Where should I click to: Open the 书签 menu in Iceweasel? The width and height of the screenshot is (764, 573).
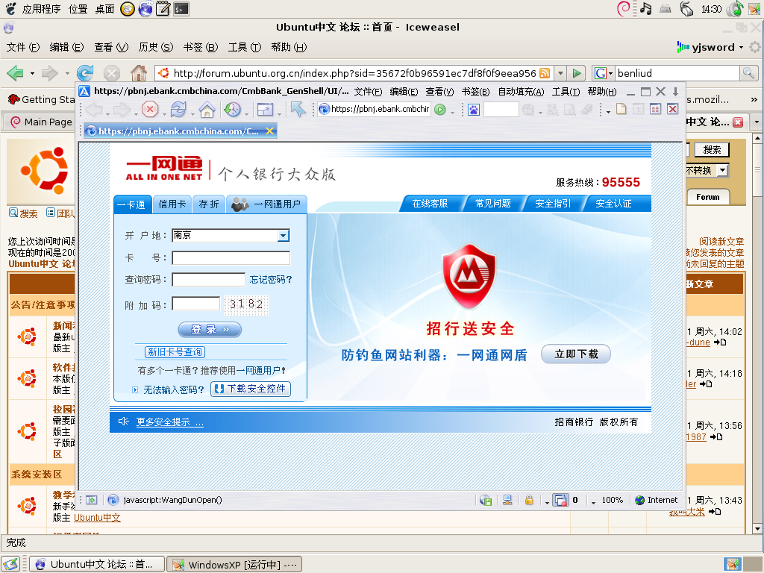[200, 47]
